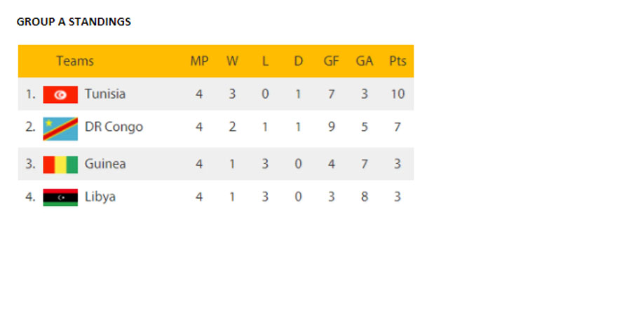Image resolution: width=631 pixels, height=315 pixels.
Task: Click the L column header
Action: tap(265, 61)
